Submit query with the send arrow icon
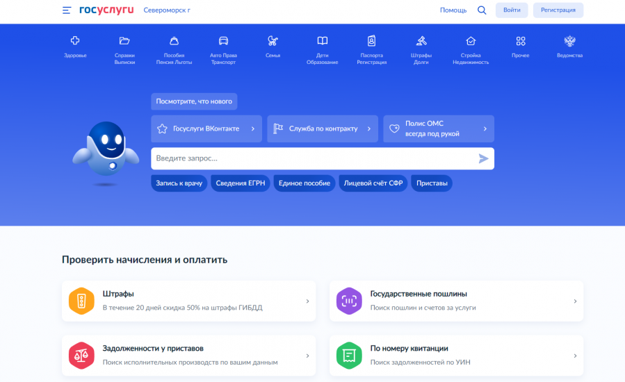 483,158
